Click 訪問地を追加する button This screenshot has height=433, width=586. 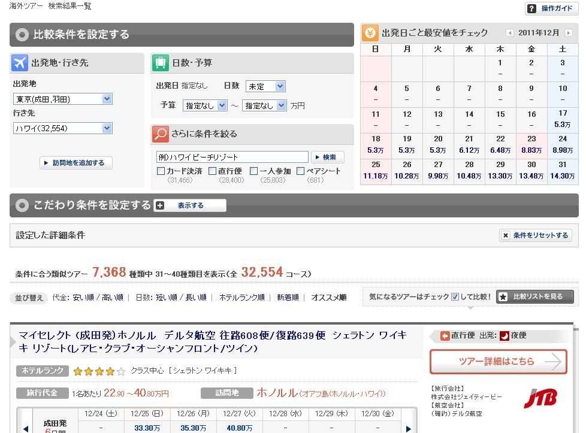click(x=76, y=163)
